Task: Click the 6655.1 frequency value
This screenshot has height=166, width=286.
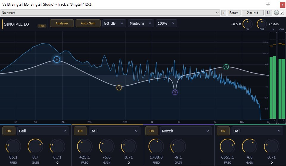Action: pos(227,157)
